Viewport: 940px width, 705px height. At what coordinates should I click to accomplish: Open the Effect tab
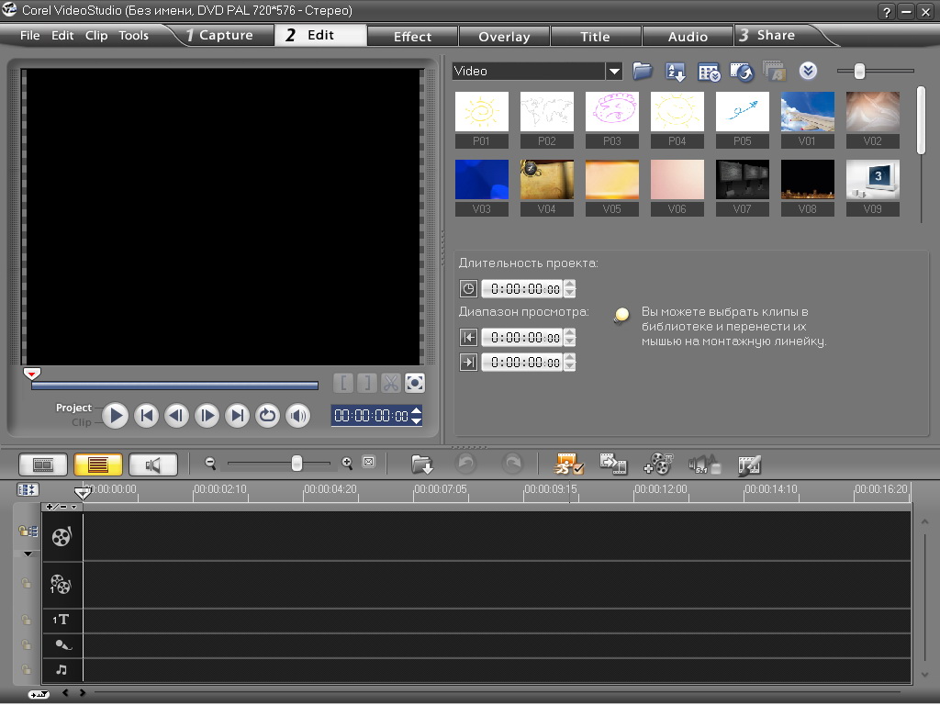[412, 37]
